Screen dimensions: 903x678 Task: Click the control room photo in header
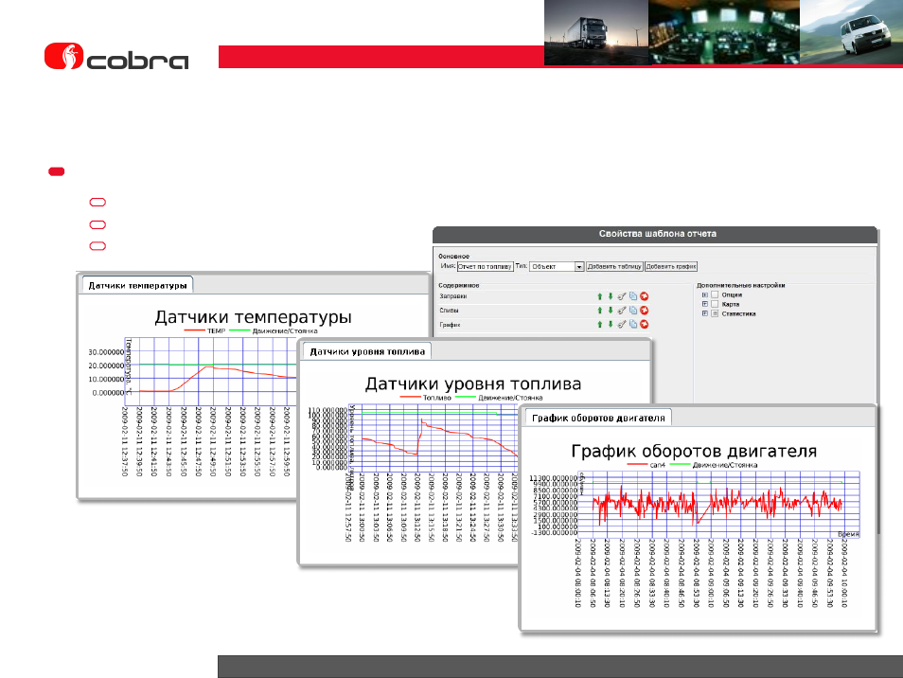pos(724,32)
